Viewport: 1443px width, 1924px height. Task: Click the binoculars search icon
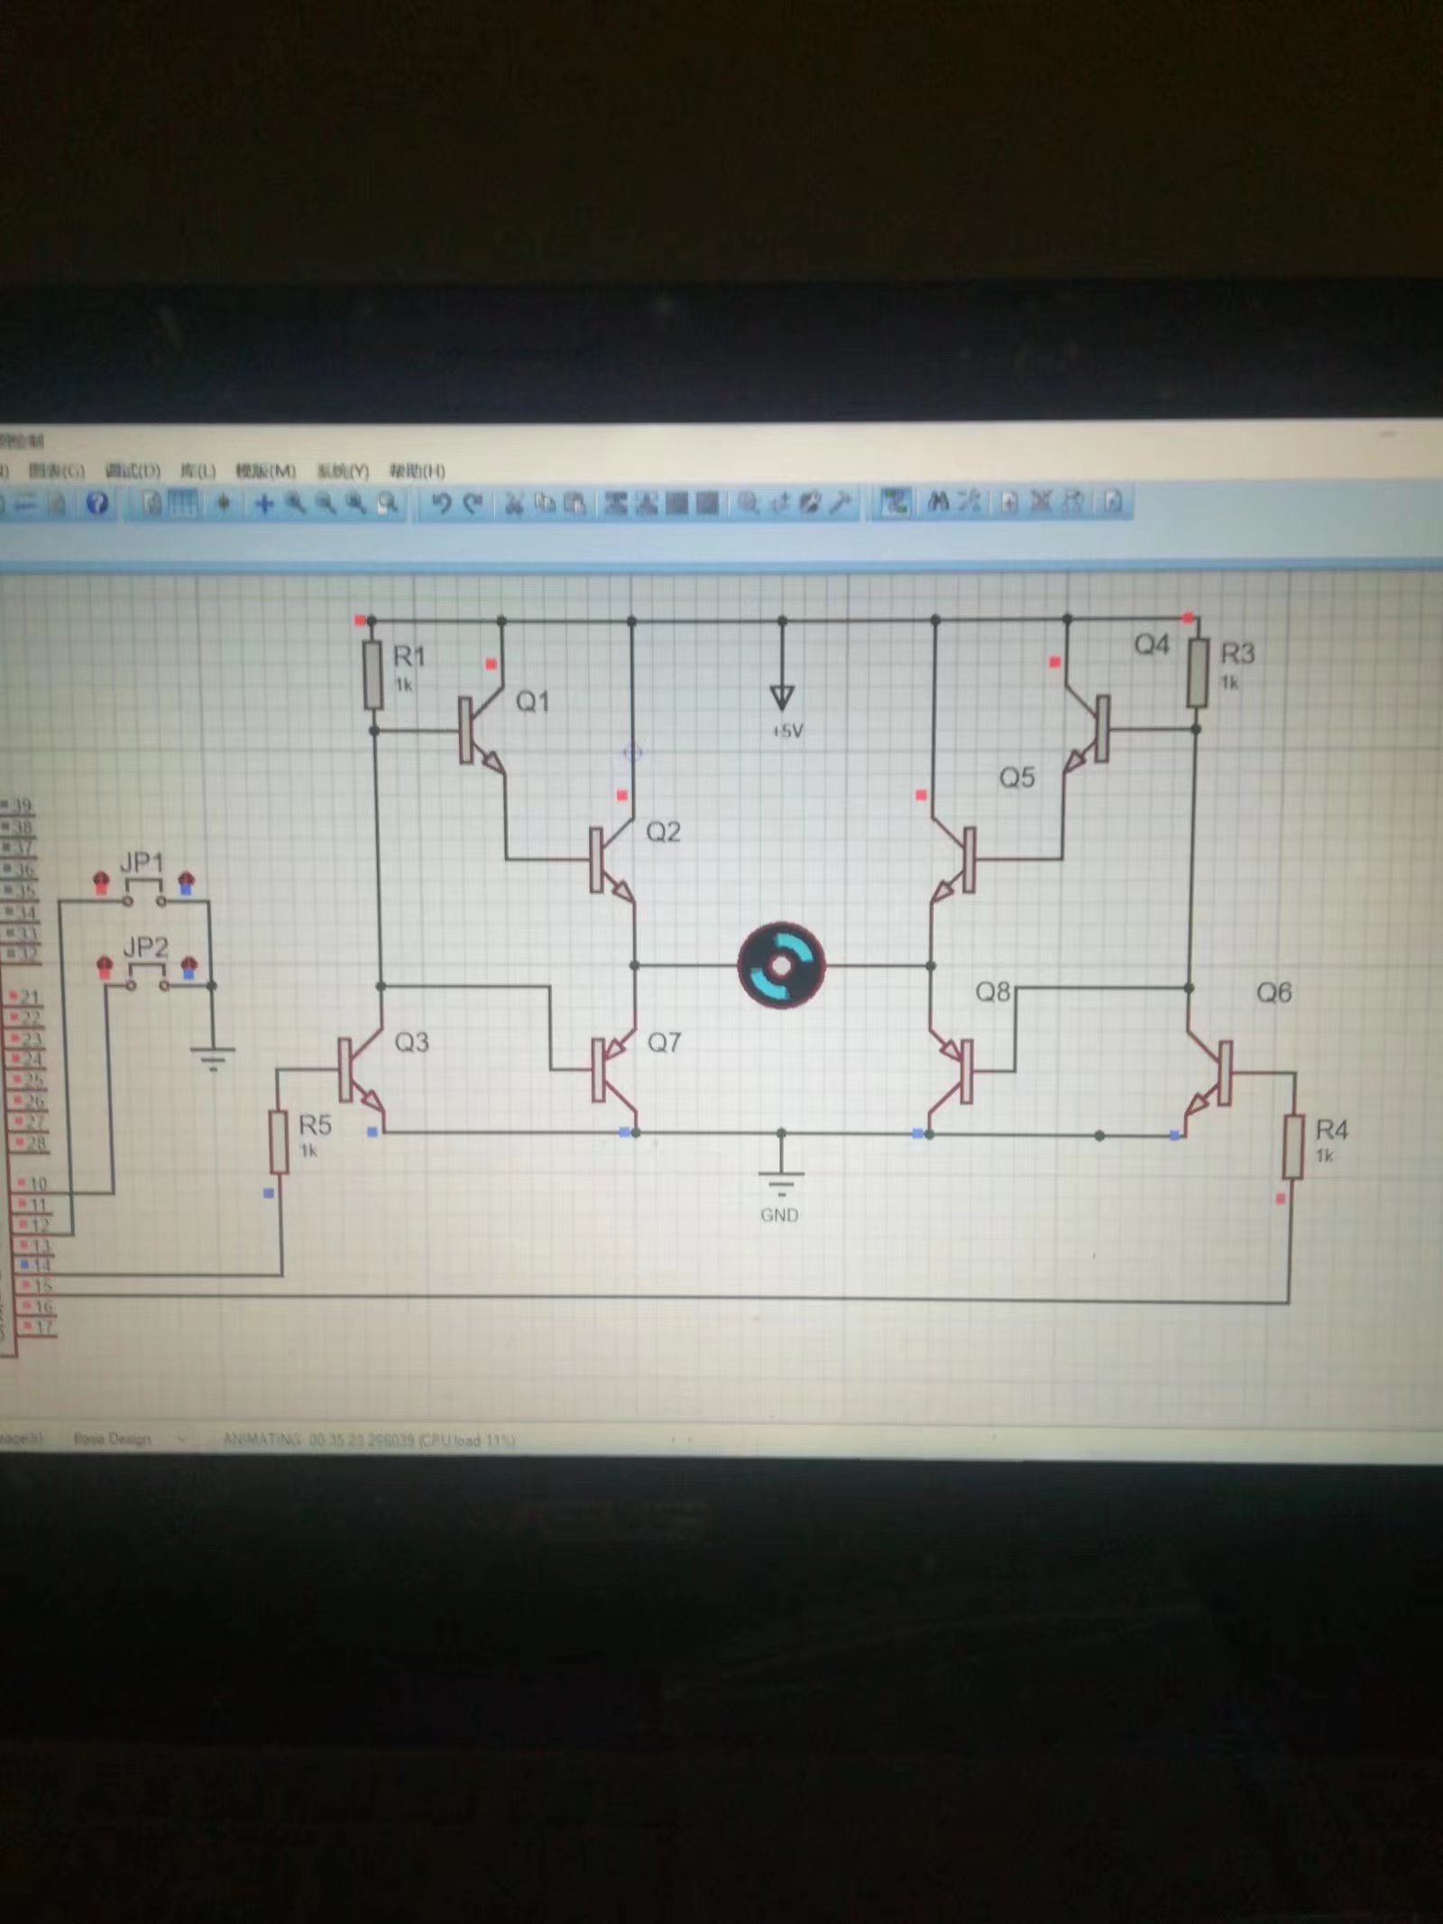[938, 502]
